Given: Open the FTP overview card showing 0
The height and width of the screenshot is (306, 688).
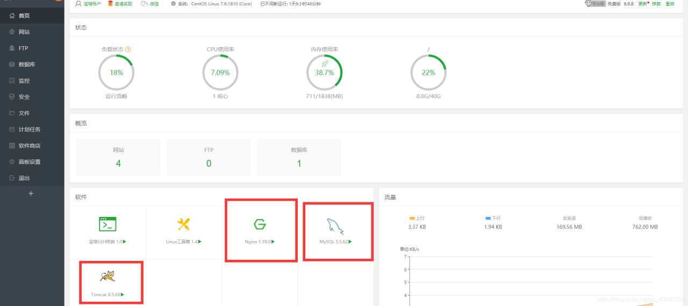Looking at the screenshot, I should coord(209,157).
